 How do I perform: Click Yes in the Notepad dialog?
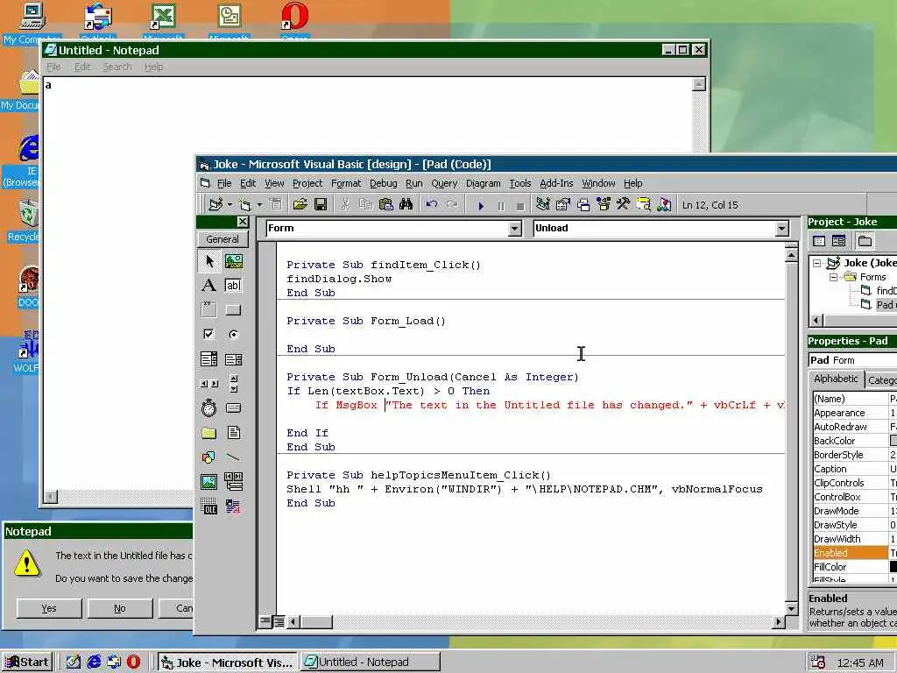49,608
